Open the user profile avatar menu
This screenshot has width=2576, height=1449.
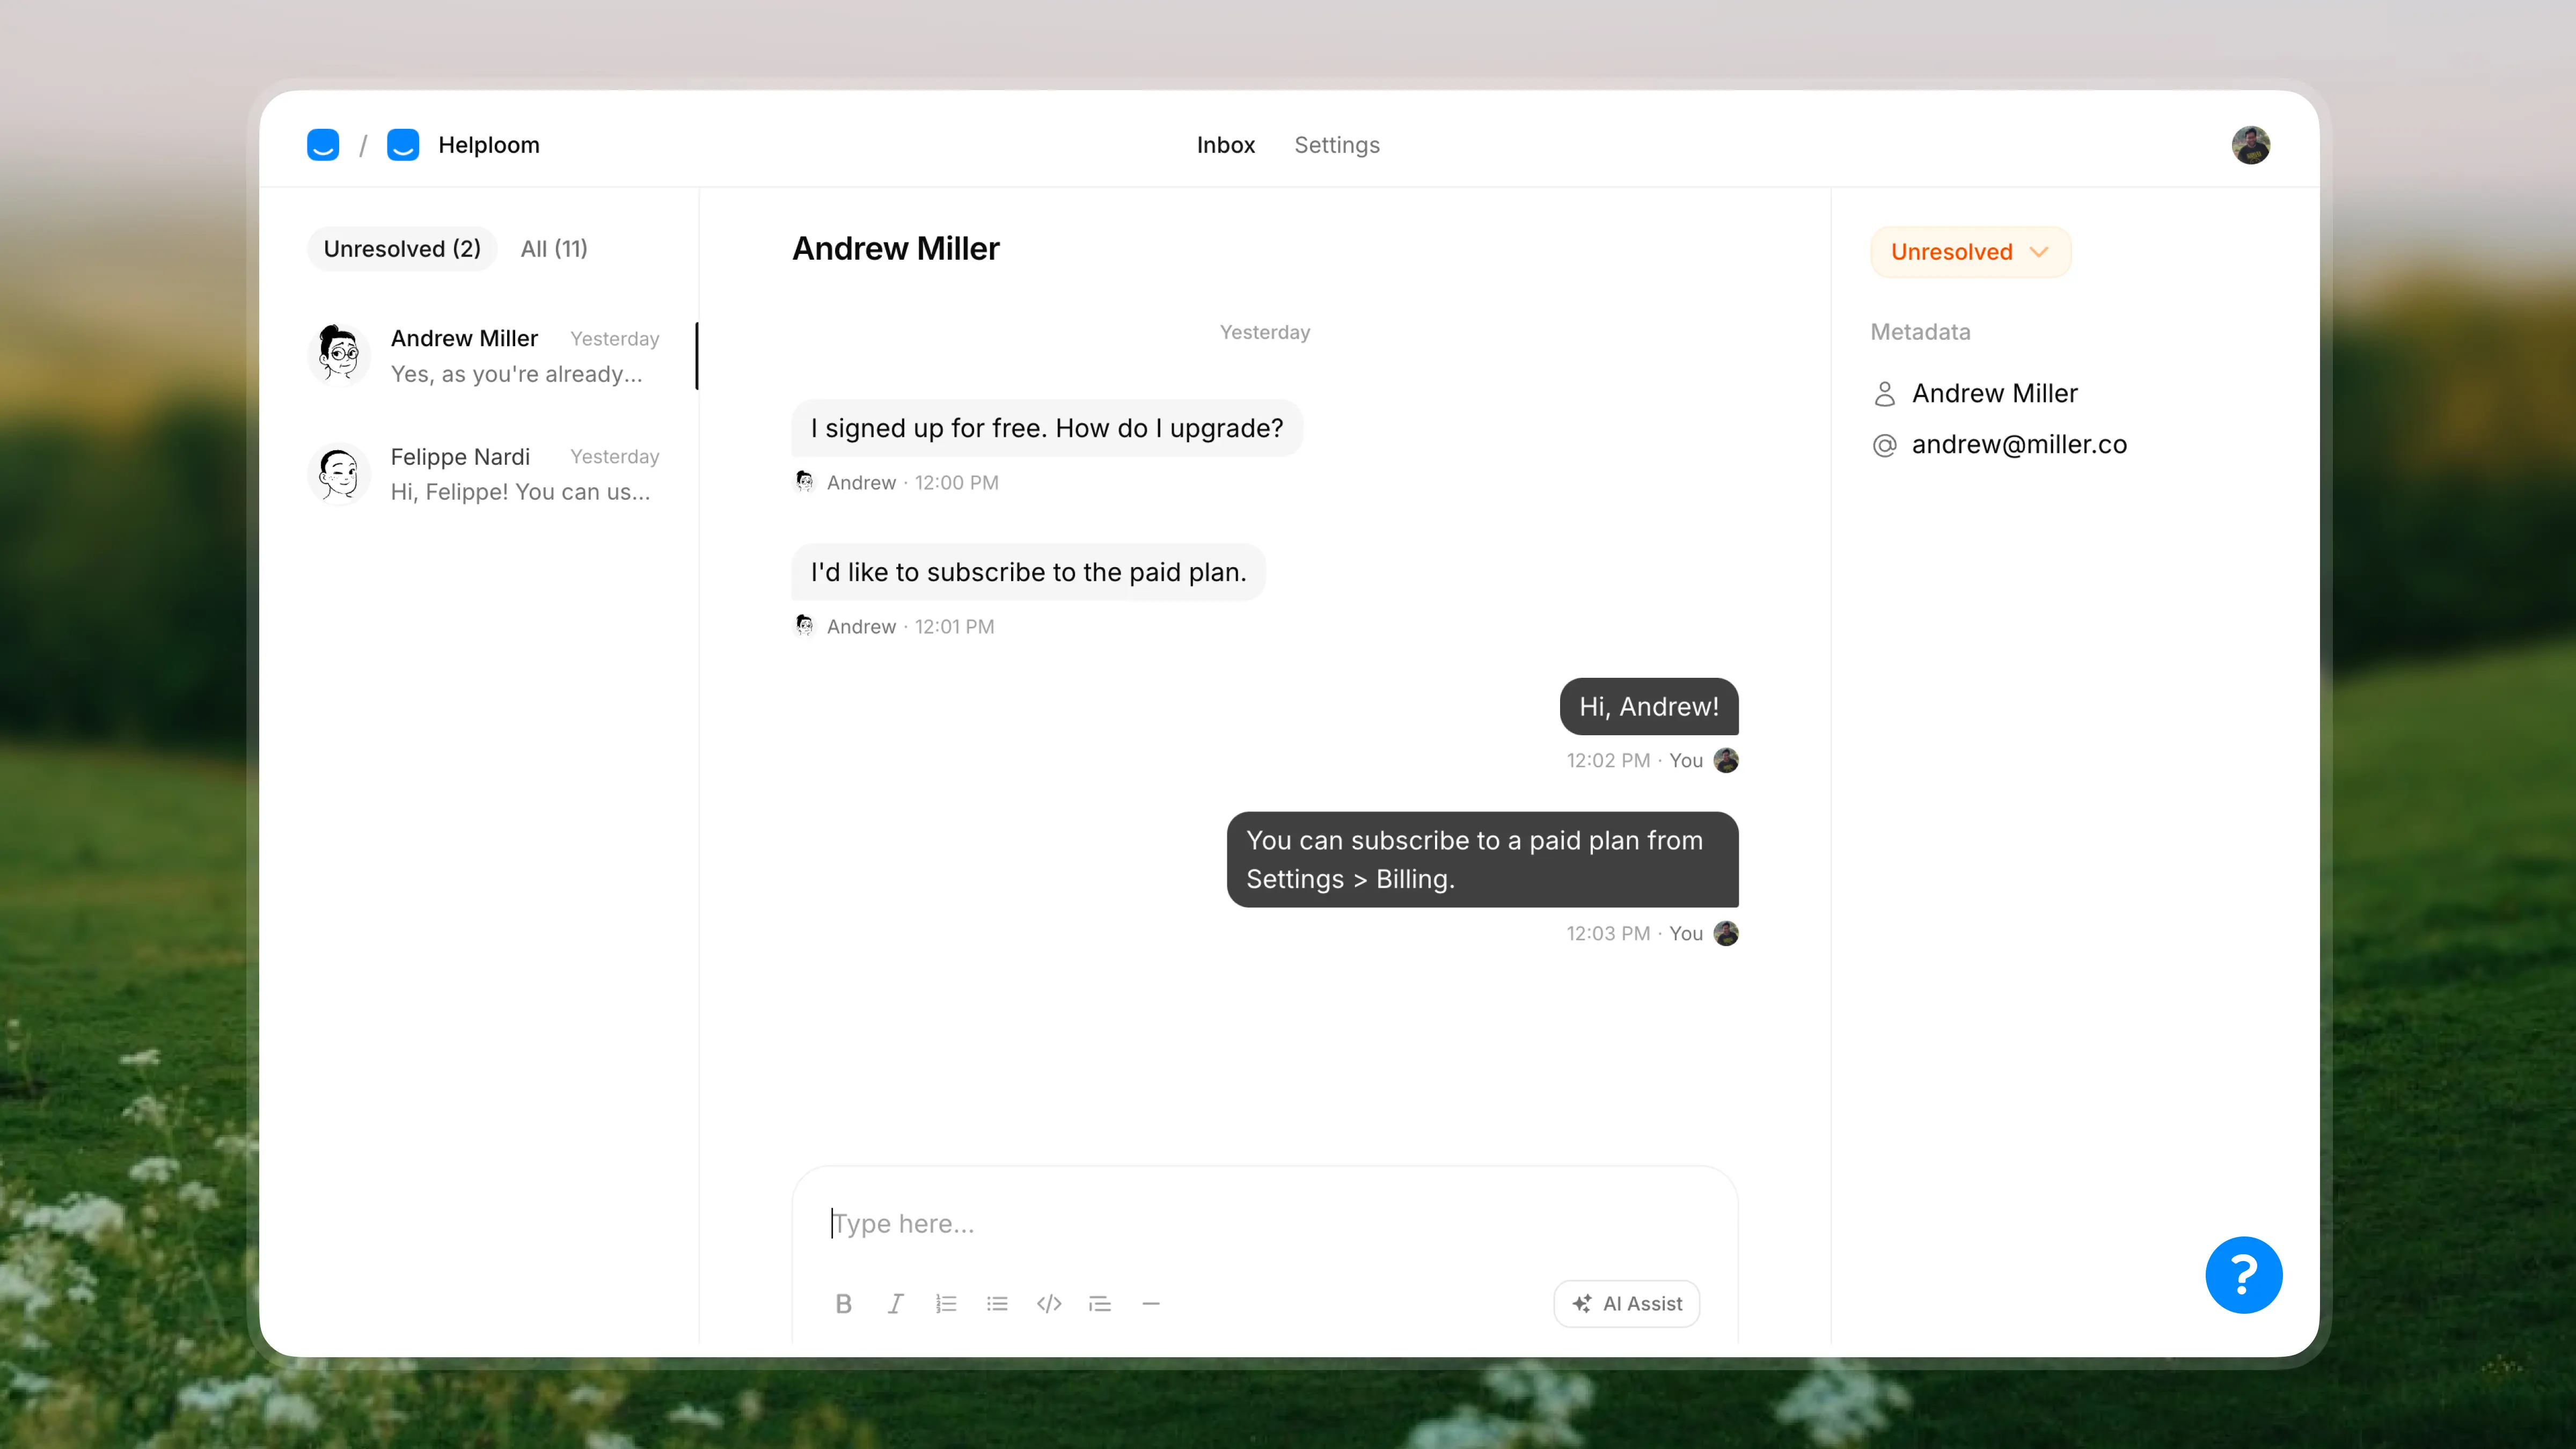[2250, 145]
